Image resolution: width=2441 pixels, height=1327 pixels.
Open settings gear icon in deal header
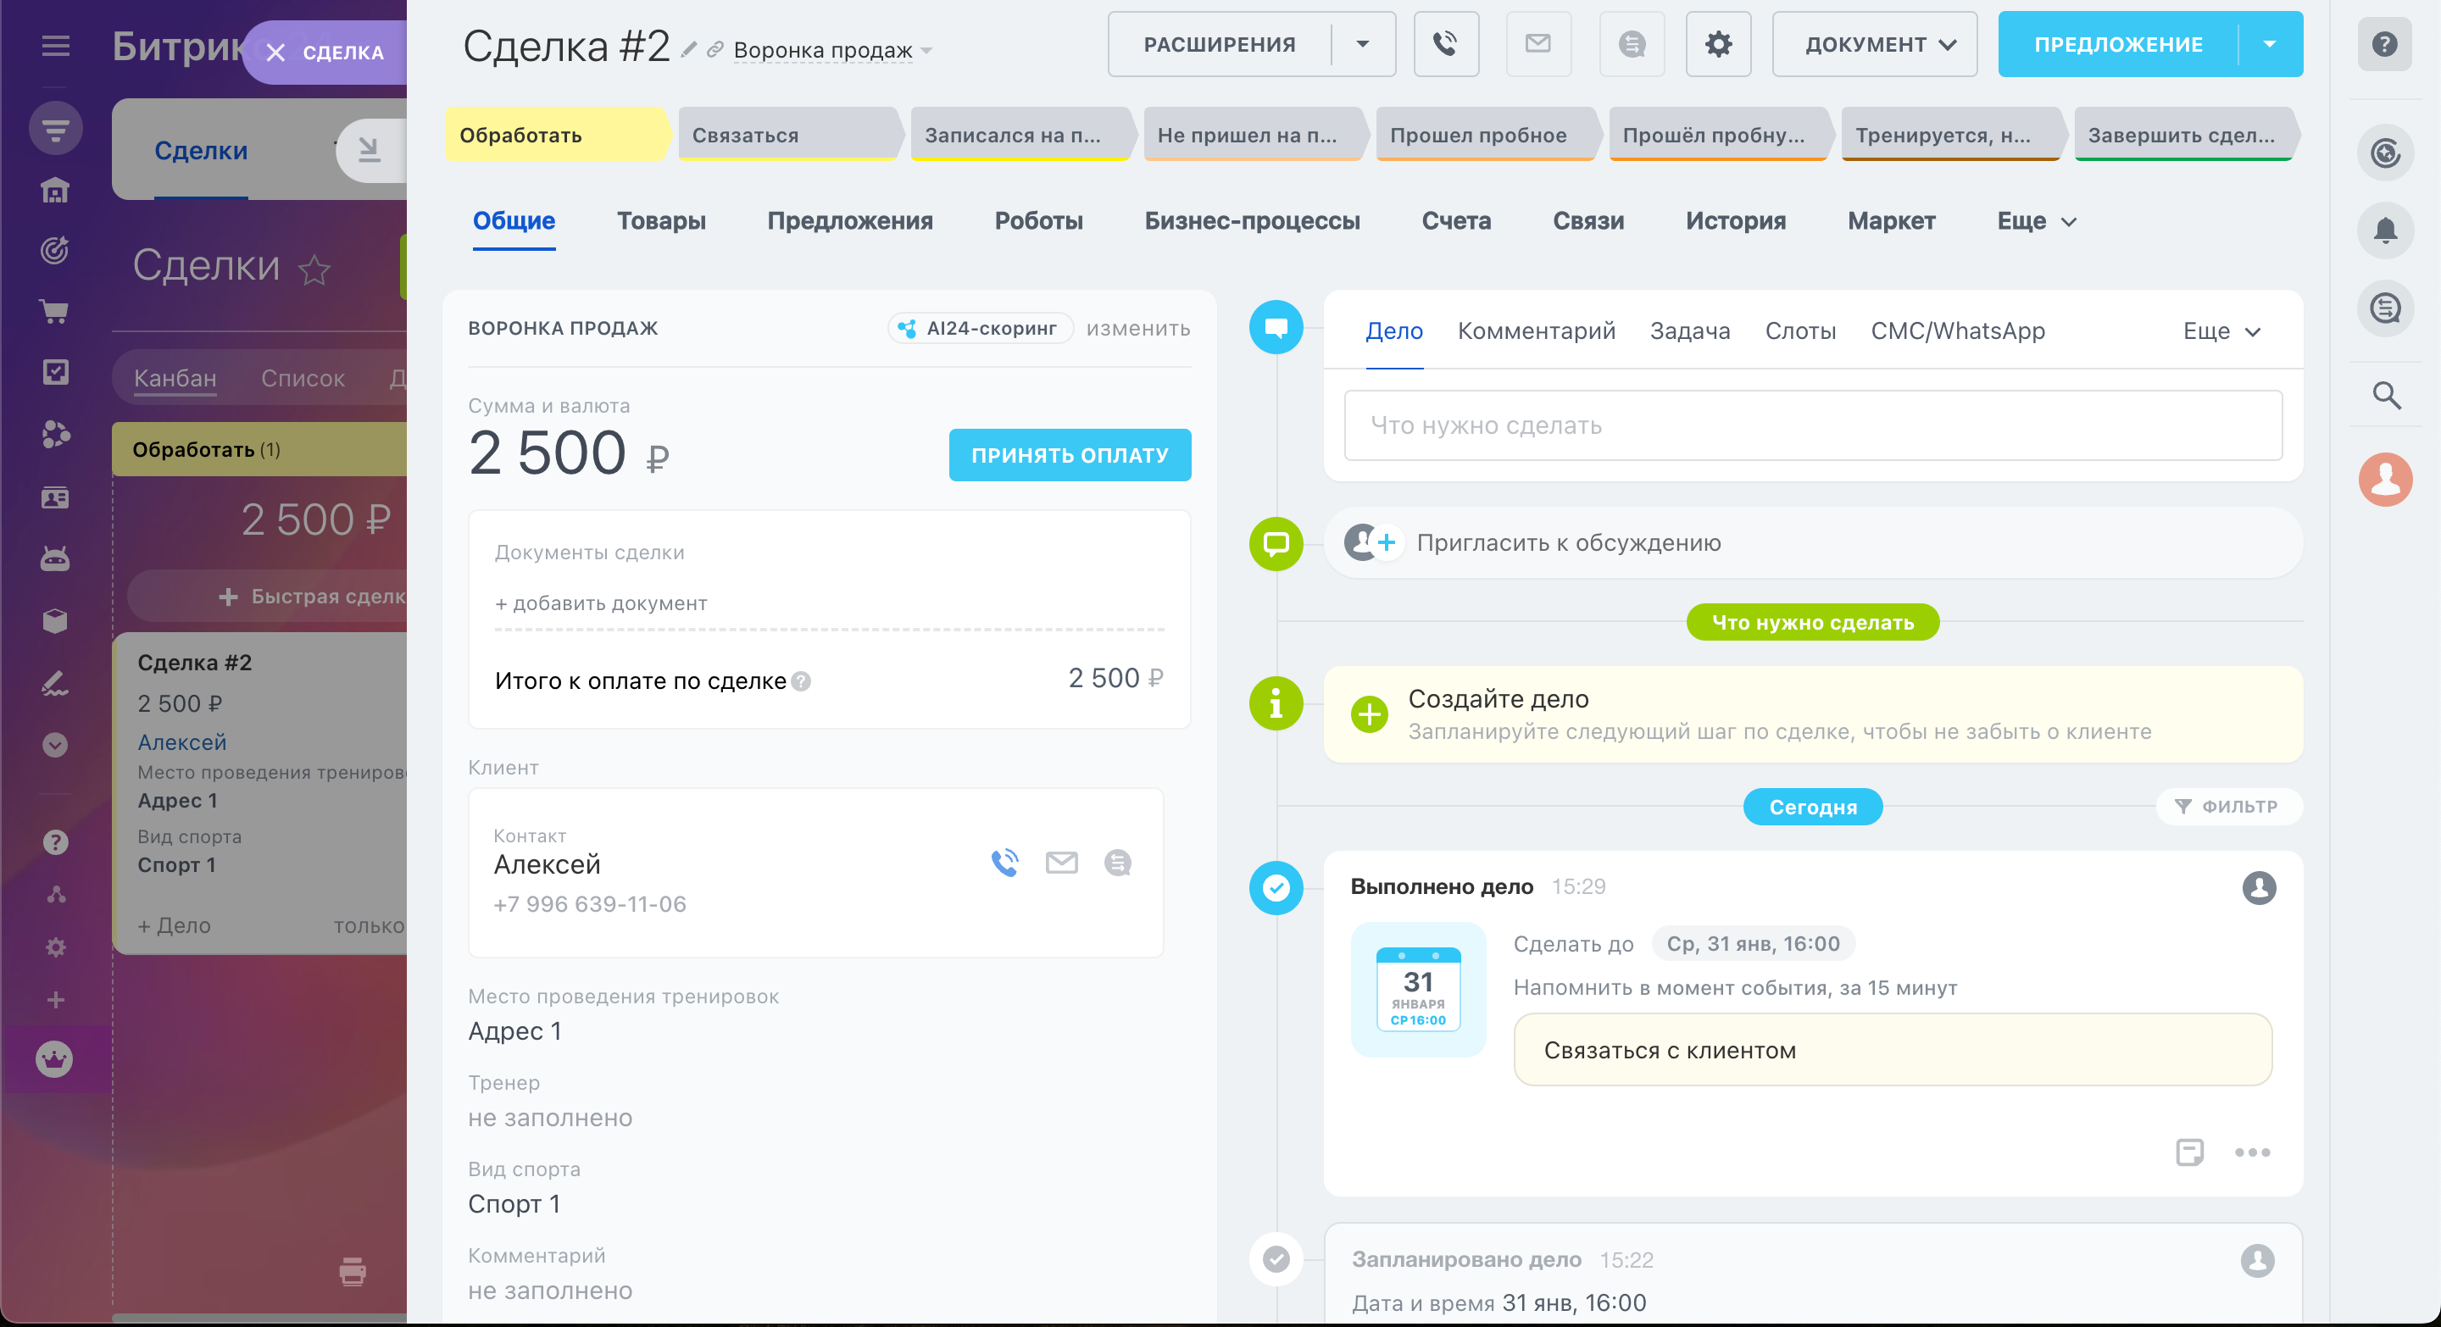[x=1718, y=43]
